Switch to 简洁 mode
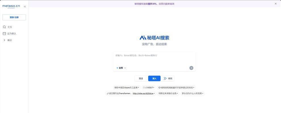Viewport: 281px width, 113px height. coord(141,79)
